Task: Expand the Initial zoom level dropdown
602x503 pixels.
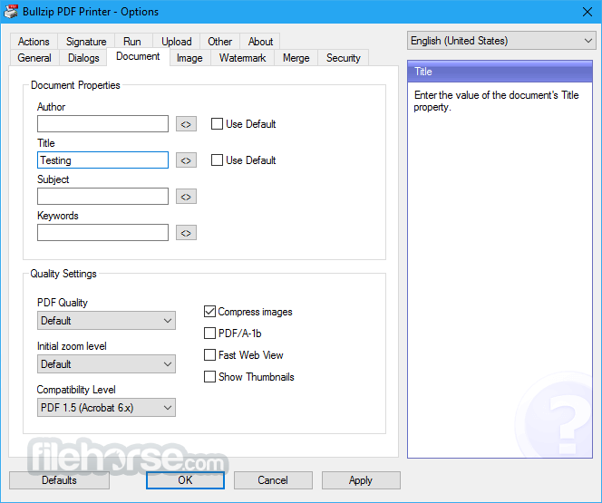Action: coord(106,364)
